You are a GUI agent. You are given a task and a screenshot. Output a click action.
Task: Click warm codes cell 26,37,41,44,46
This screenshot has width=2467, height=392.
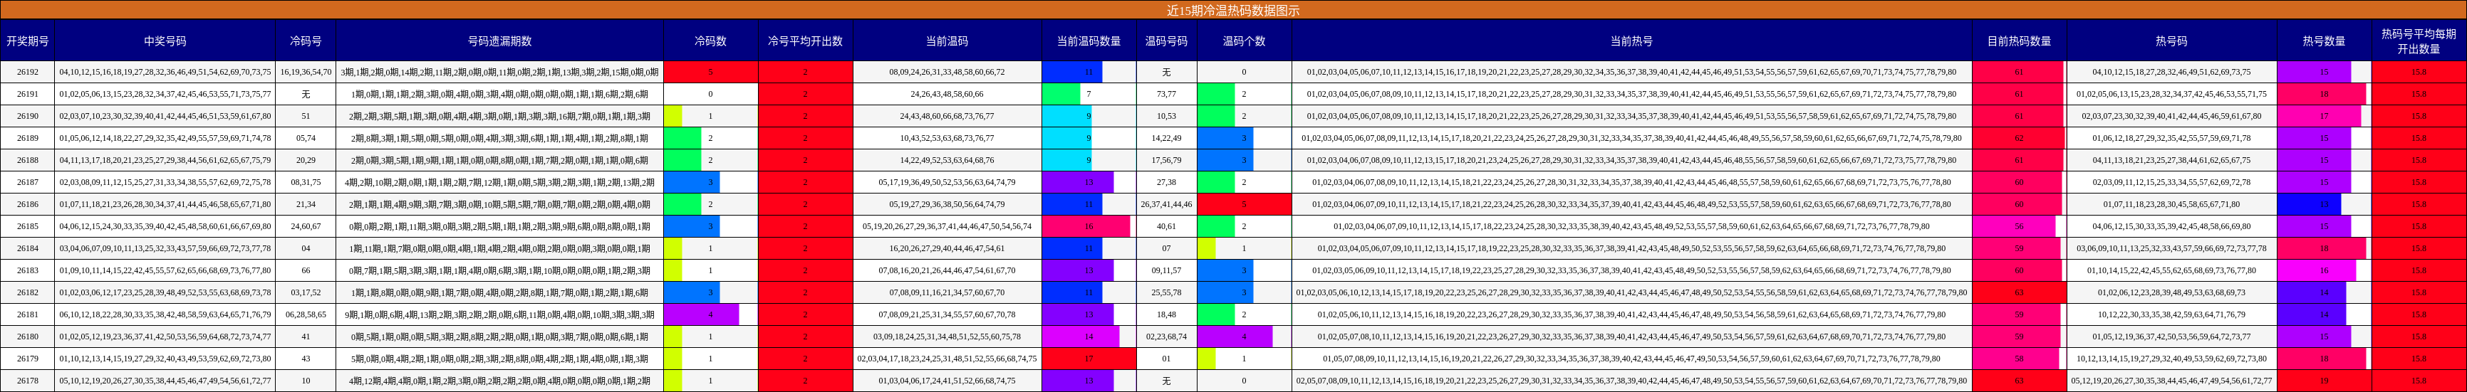pos(1165,203)
